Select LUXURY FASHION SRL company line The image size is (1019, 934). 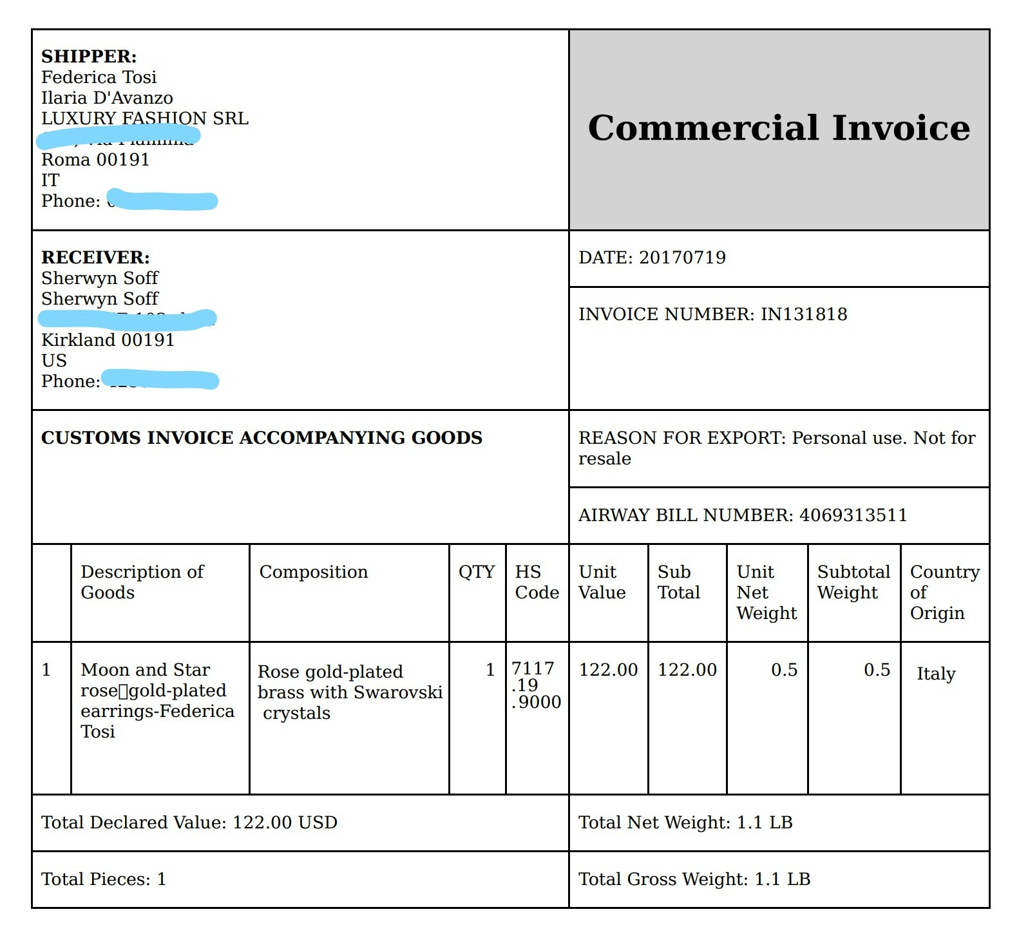(145, 119)
